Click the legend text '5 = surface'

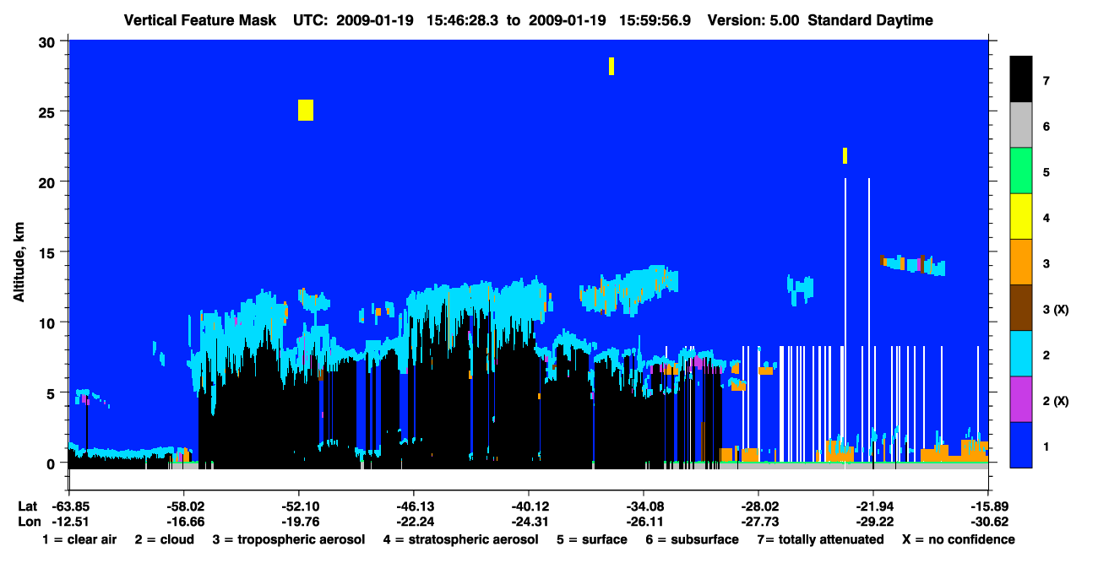pos(591,539)
